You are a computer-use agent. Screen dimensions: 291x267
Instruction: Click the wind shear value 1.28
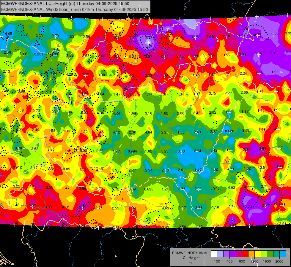click(x=275, y=72)
